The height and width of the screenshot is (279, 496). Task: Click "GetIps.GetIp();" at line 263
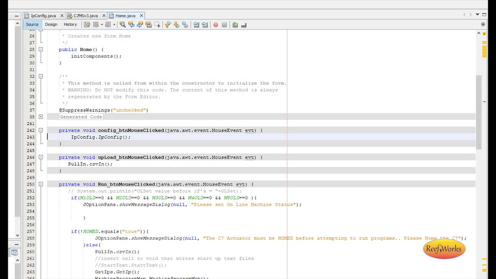[x=117, y=272]
